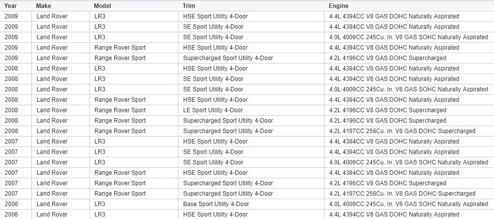The height and width of the screenshot is (219, 494).
Task: Click Base Sport Utility 4-Door trim cell
Action: pos(251,204)
